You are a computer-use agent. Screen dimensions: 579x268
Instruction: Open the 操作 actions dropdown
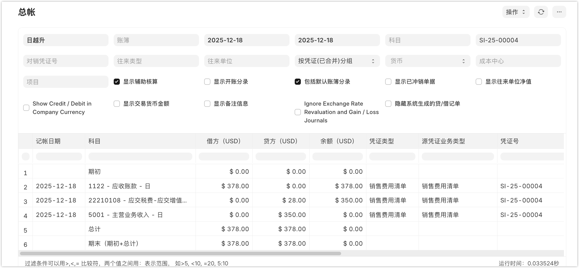(515, 12)
